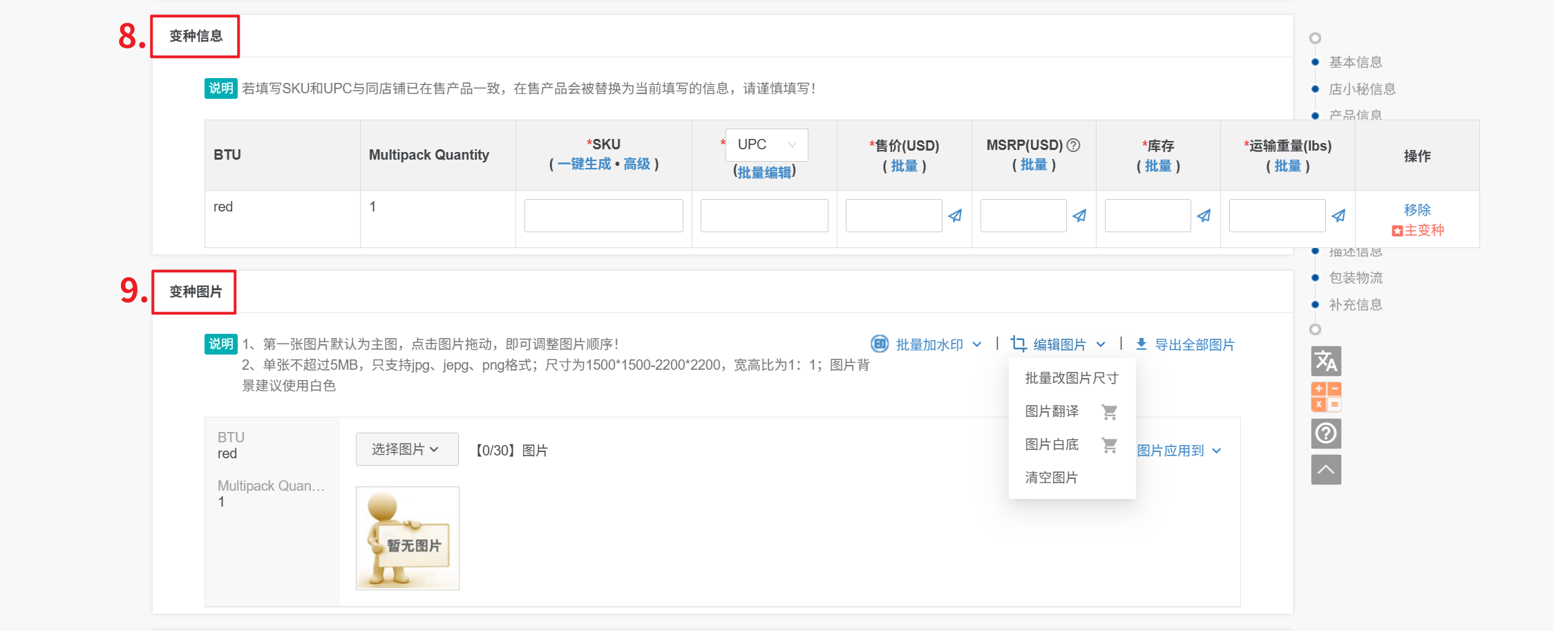This screenshot has height=631, width=1554.
Task: Click the 一键生成 SKU link
Action: coord(584,164)
